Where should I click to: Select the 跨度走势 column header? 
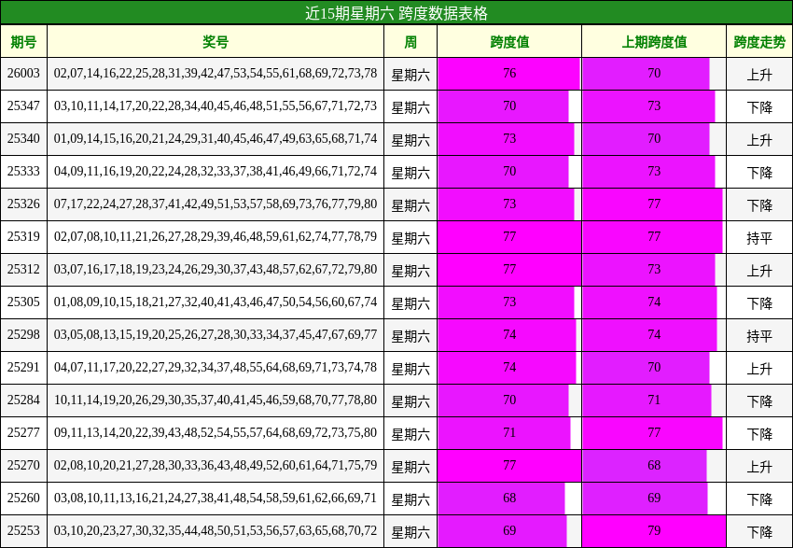click(x=757, y=42)
